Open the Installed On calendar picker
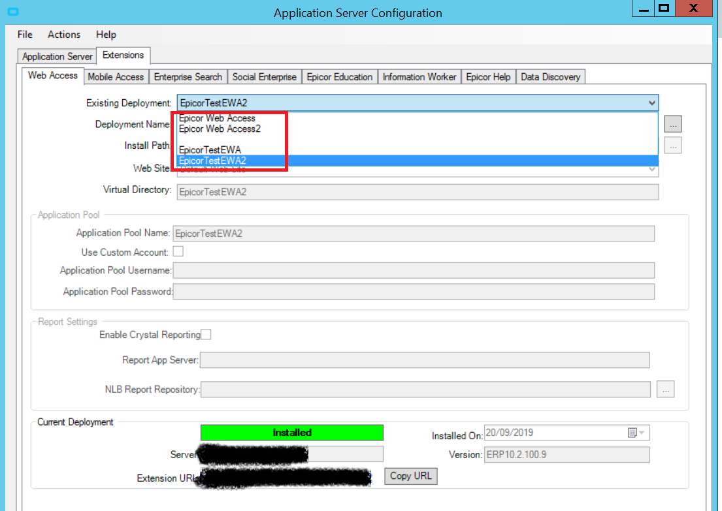 pos(636,433)
